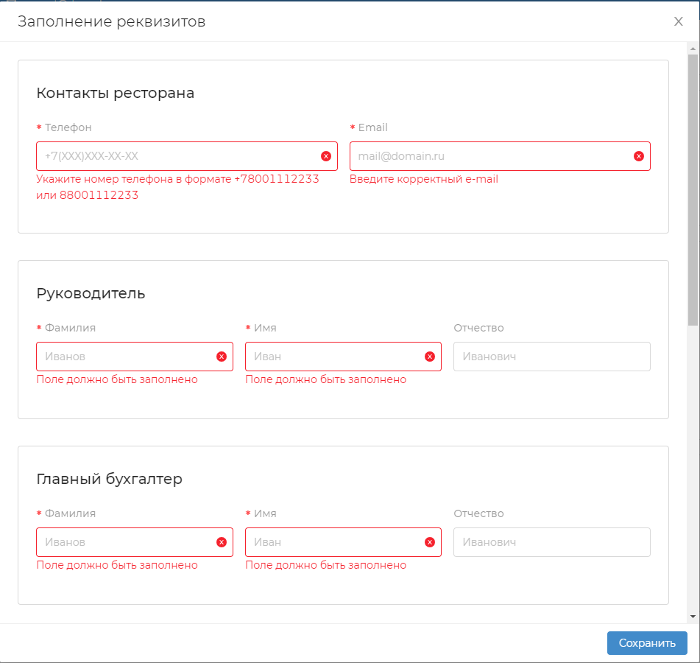
Task: Close the Заполнение реквизитов dialog
Action: point(679,21)
